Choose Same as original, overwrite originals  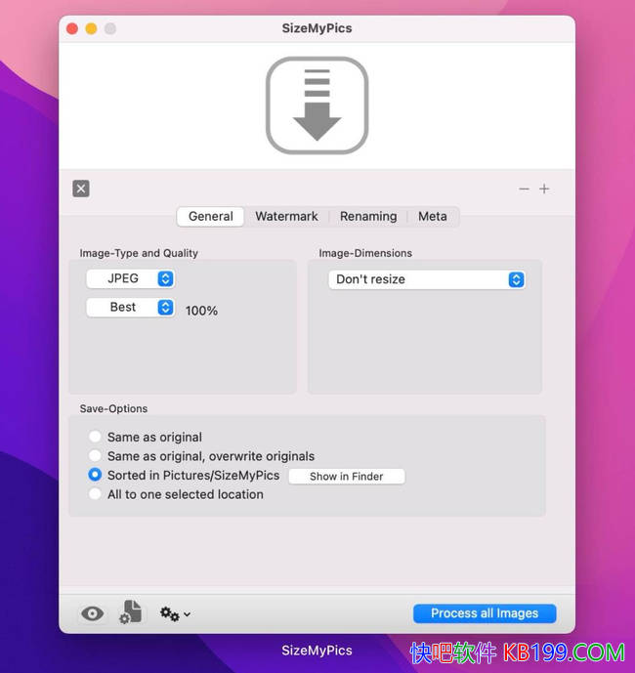95,456
